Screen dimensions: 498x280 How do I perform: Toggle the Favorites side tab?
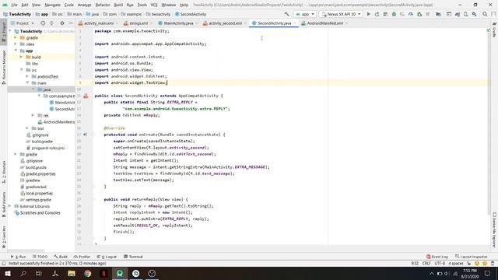[x=4, y=237]
